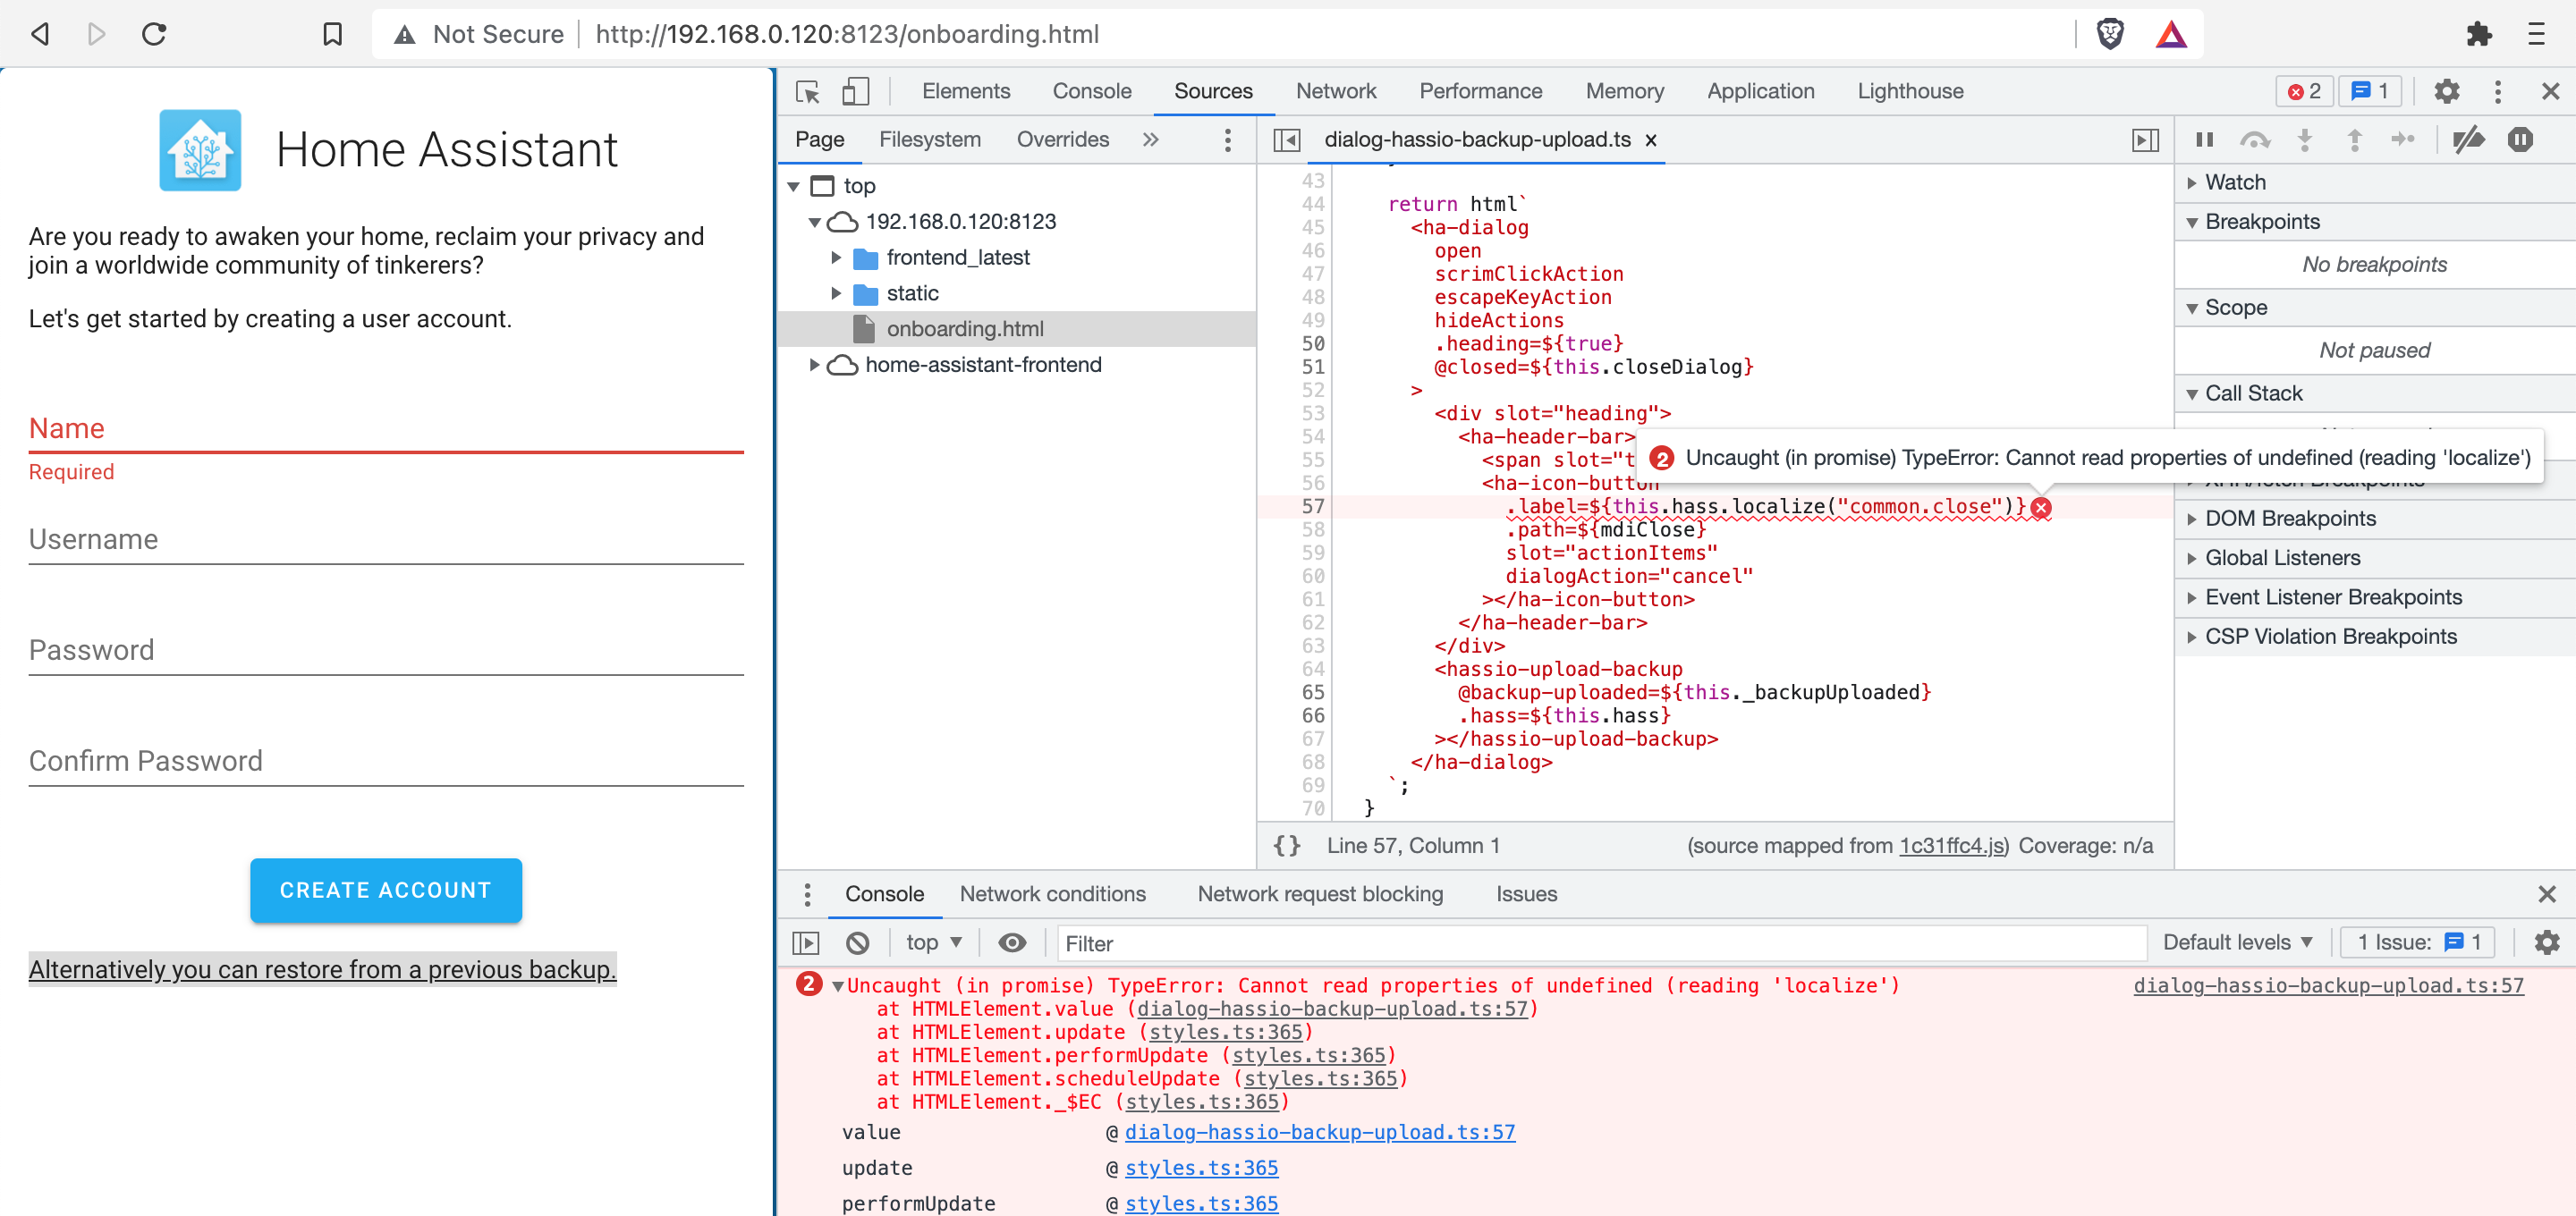Image resolution: width=2576 pixels, height=1216 pixels.
Task: Select the inspect element cursor tool
Action: [806, 91]
